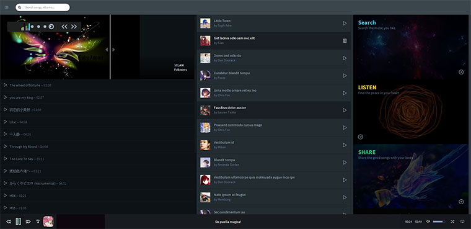
Task: Open the SHARE panel arrow icon
Action: tap(461, 202)
